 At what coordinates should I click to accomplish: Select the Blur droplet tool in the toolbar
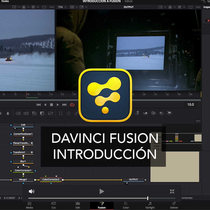coord(8,113)
